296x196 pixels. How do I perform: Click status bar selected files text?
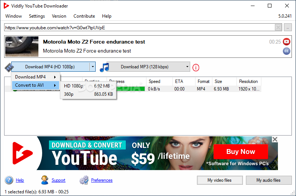click(x=37, y=192)
